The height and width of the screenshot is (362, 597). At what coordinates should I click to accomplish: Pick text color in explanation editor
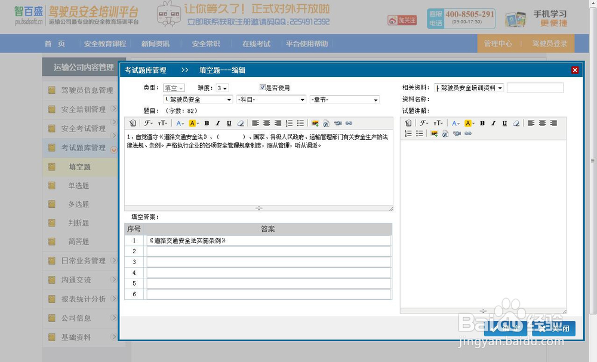click(x=456, y=123)
